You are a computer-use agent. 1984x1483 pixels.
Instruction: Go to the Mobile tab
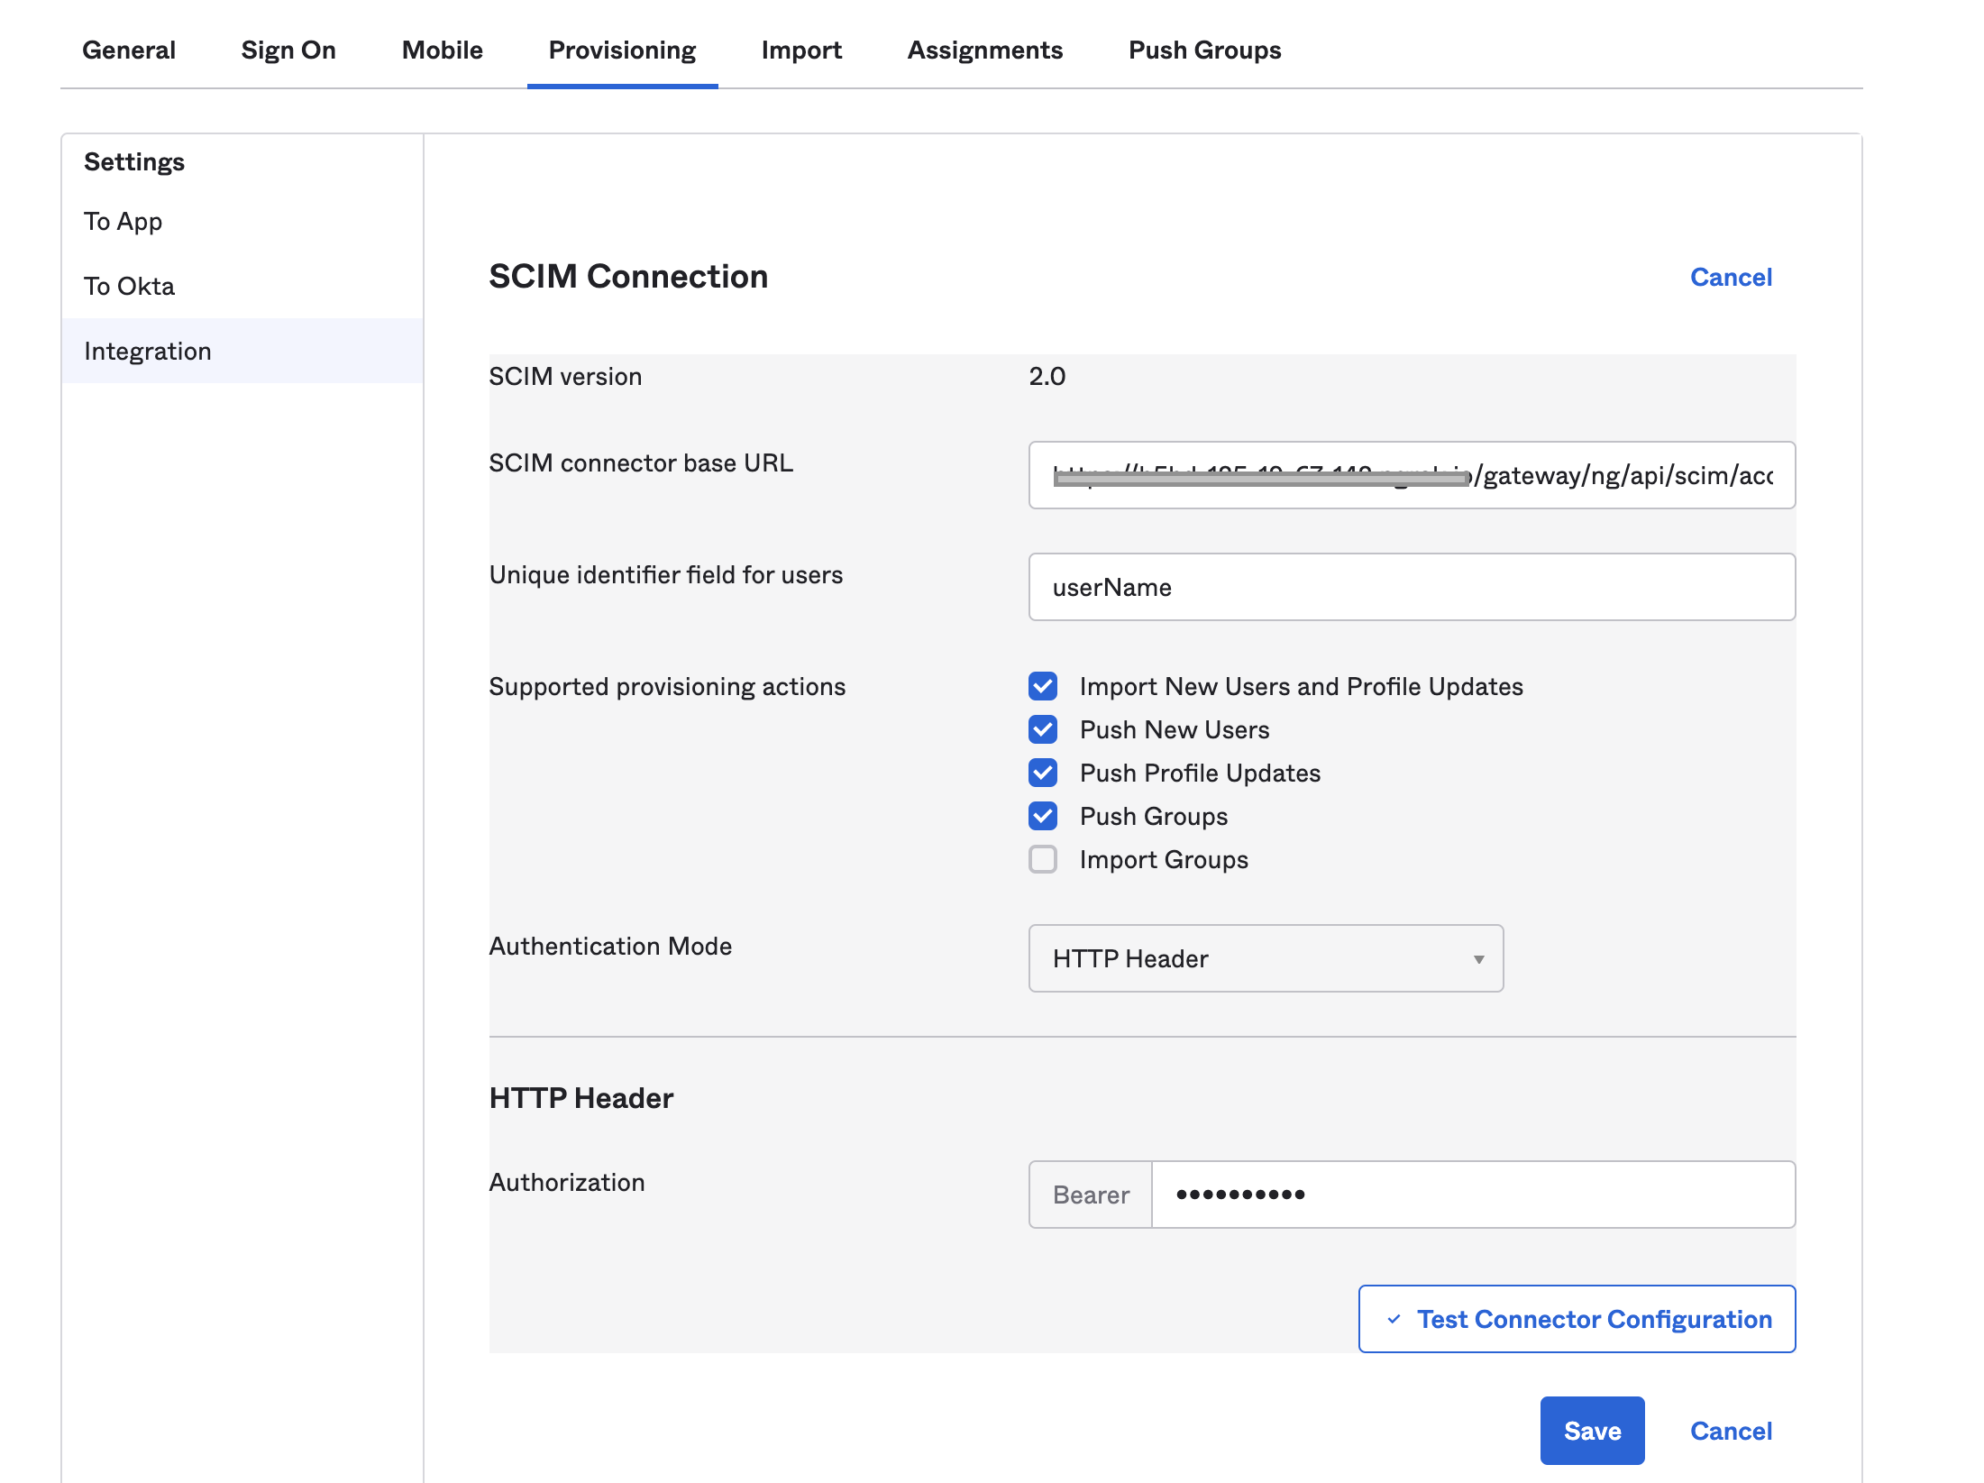pyautogui.click(x=443, y=50)
